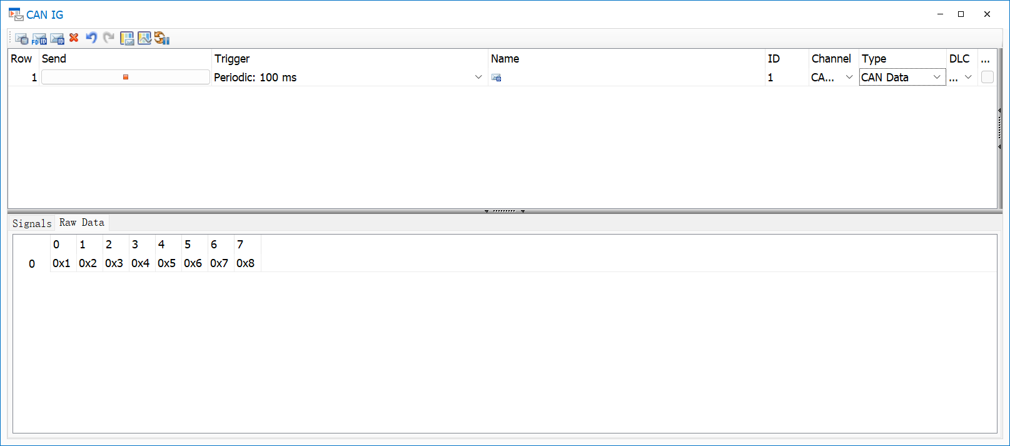
Task: Click the orange refresh arrows toolbar icon
Action: click(x=162, y=38)
